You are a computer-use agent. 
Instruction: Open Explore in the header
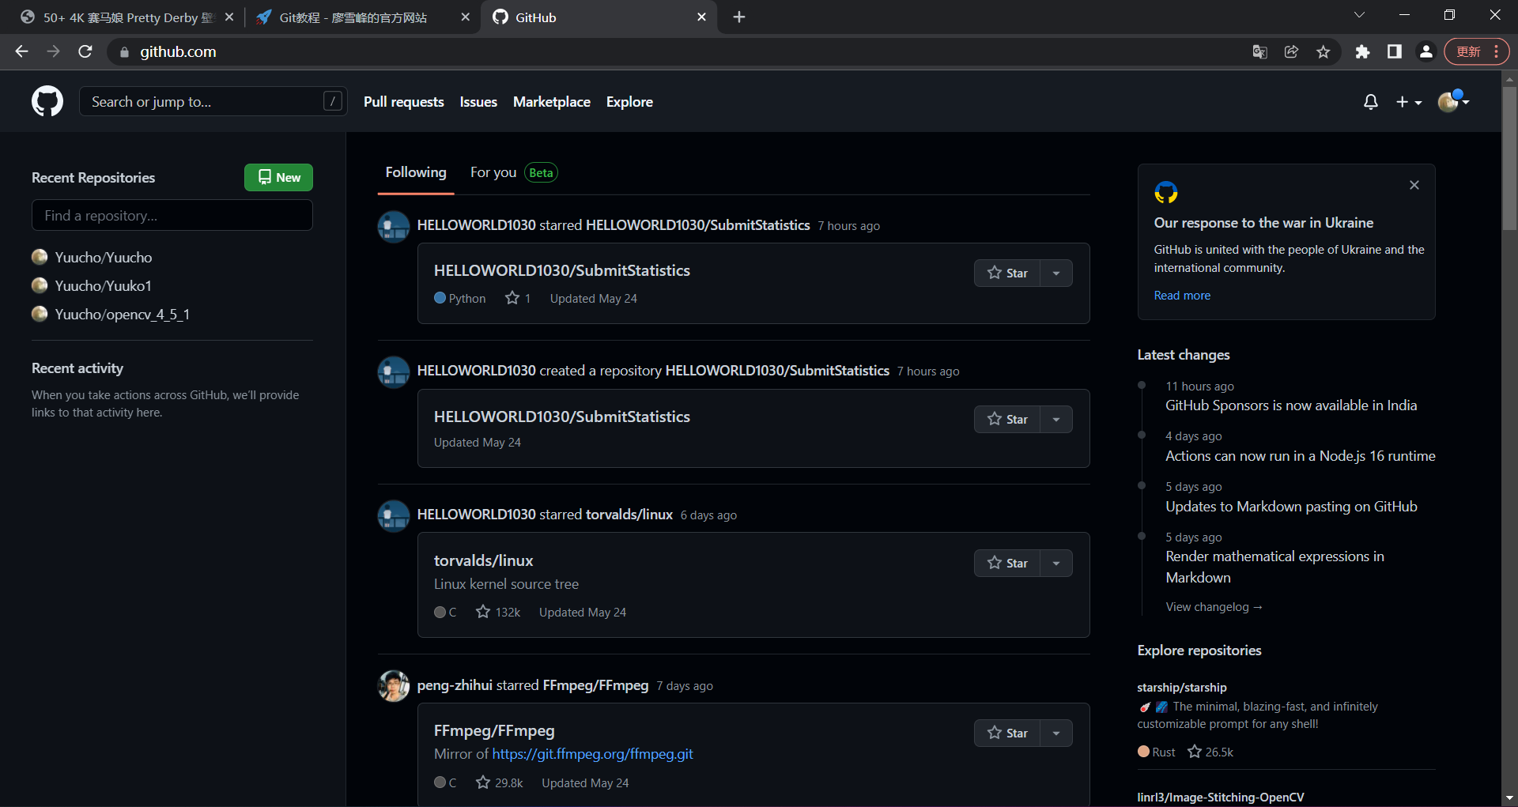[629, 102]
